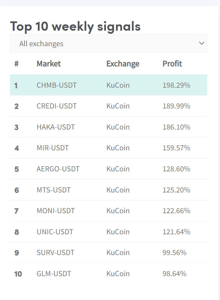
Task: Click the Top 10 weekly signals heading
Action: point(75,26)
